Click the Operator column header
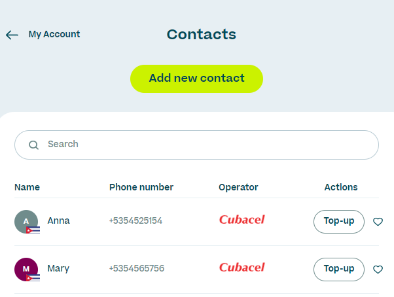The image size is (394, 297). click(238, 187)
